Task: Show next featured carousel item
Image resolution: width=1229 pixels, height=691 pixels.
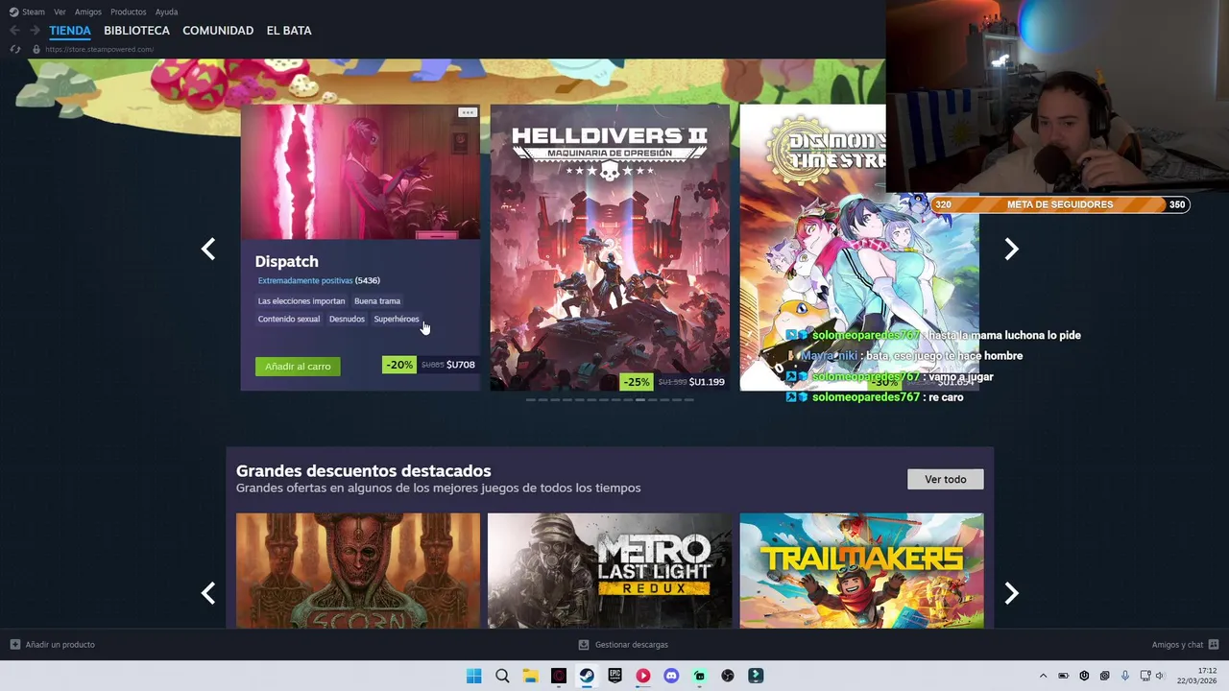Action: point(1011,250)
